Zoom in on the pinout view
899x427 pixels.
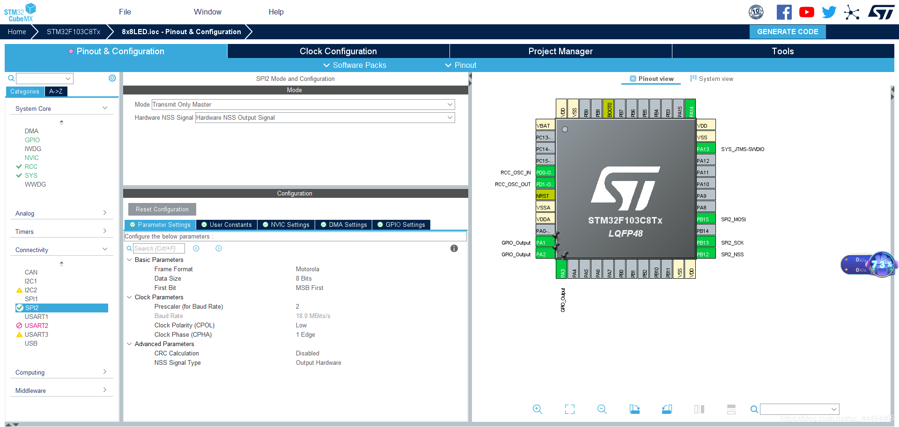[538, 409]
